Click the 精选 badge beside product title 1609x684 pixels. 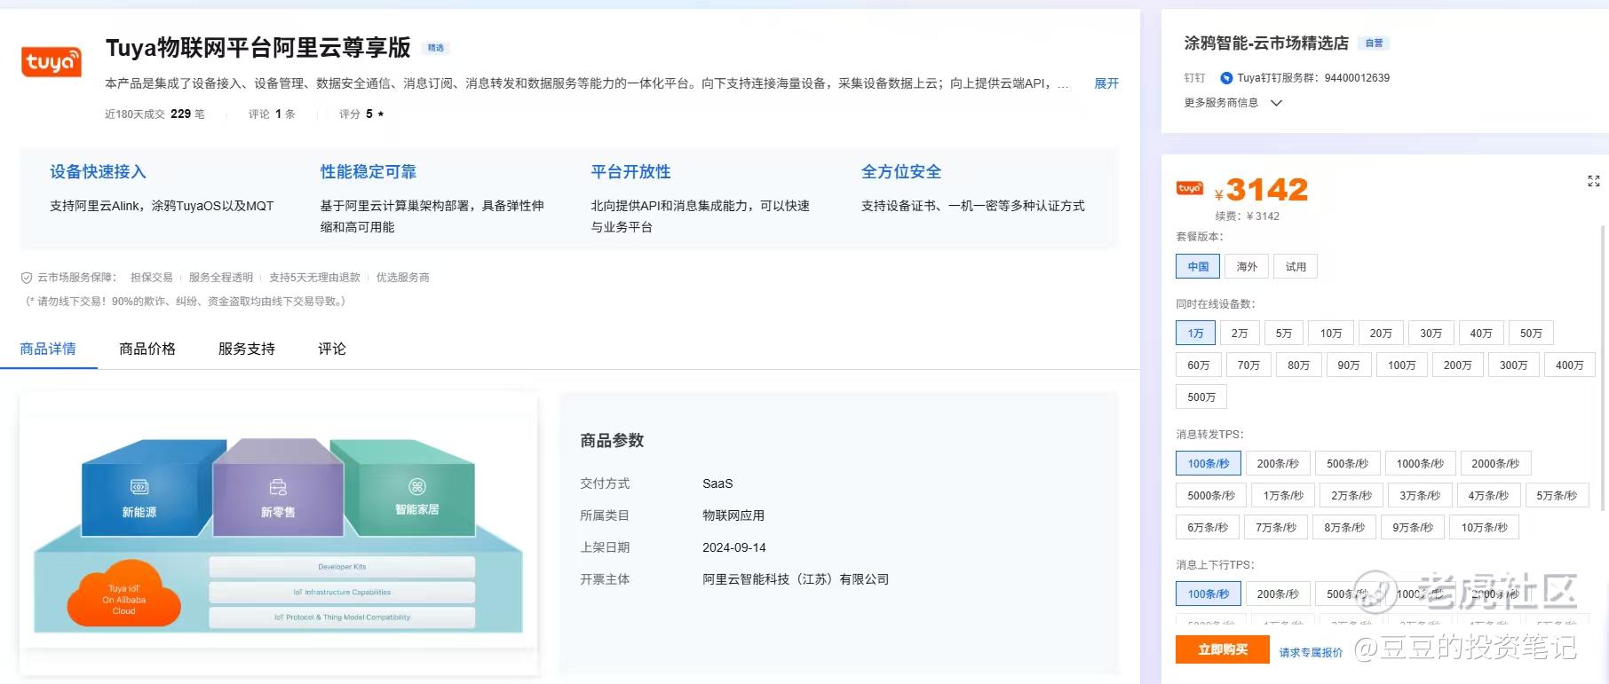(x=436, y=48)
